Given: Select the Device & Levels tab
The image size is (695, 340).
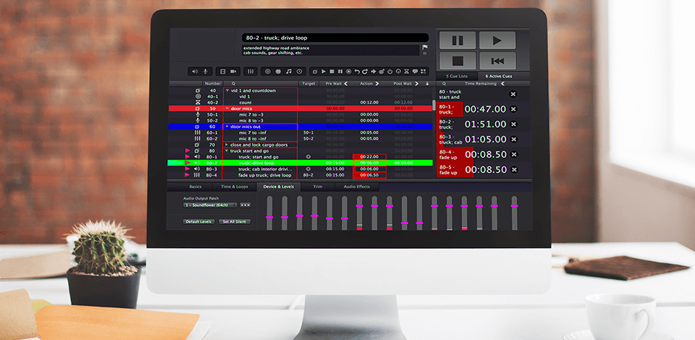Looking at the screenshot, I should (278, 187).
